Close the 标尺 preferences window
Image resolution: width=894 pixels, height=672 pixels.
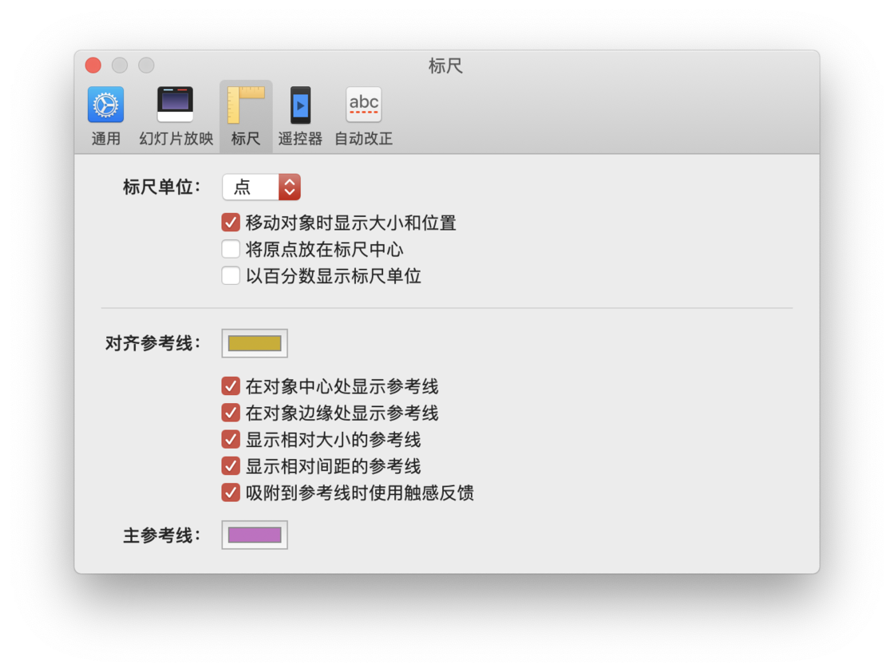[93, 65]
